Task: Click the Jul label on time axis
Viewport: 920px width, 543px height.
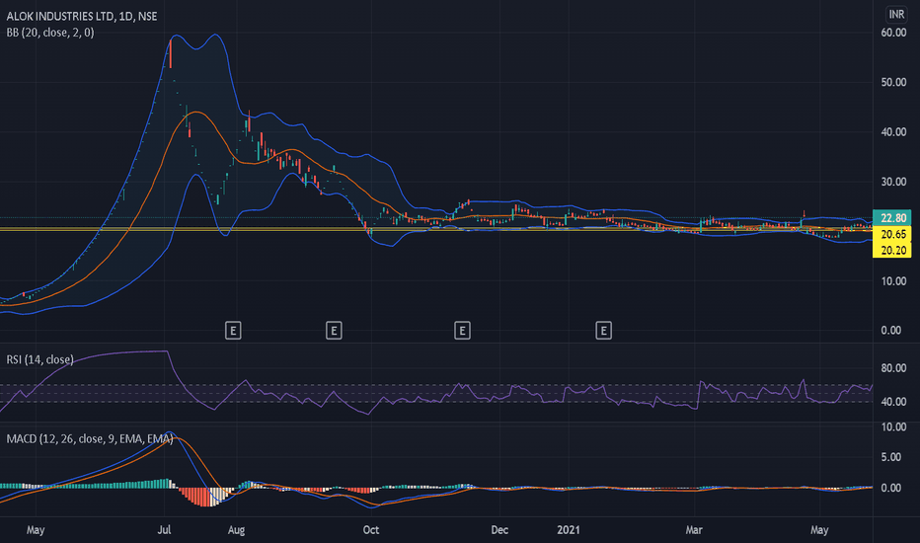Action: [x=164, y=529]
